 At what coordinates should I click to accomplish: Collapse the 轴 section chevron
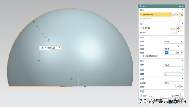[x=183, y=24]
